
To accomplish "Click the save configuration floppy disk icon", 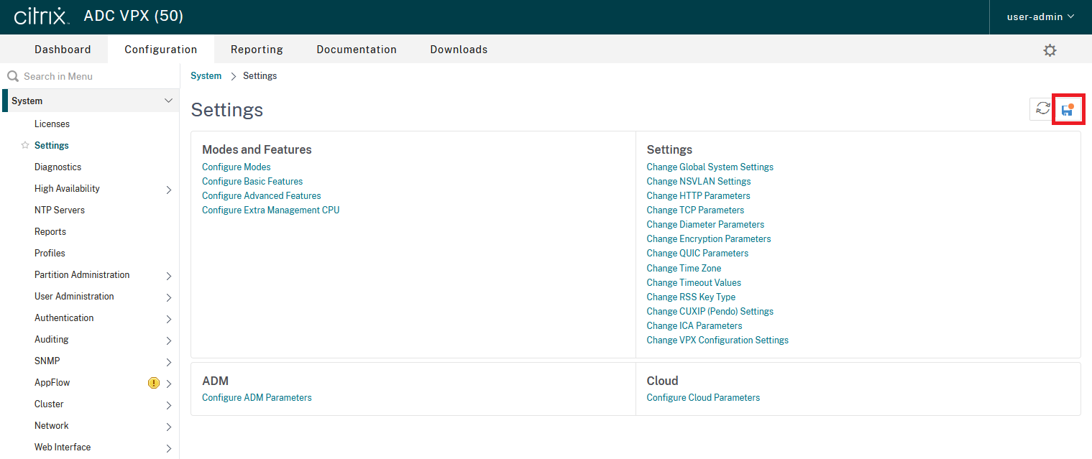I will click(x=1068, y=110).
